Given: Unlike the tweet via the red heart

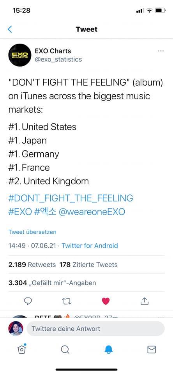Looking at the screenshot, I should tap(106, 302).
